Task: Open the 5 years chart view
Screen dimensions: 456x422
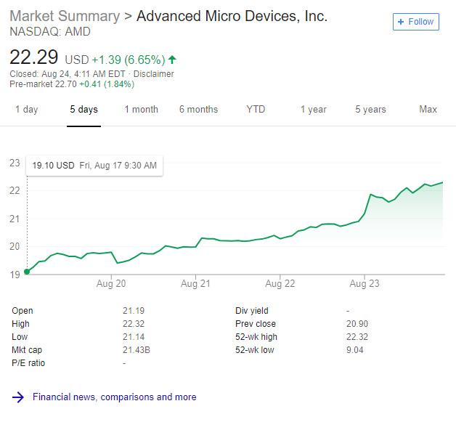Action: [370, 110]
